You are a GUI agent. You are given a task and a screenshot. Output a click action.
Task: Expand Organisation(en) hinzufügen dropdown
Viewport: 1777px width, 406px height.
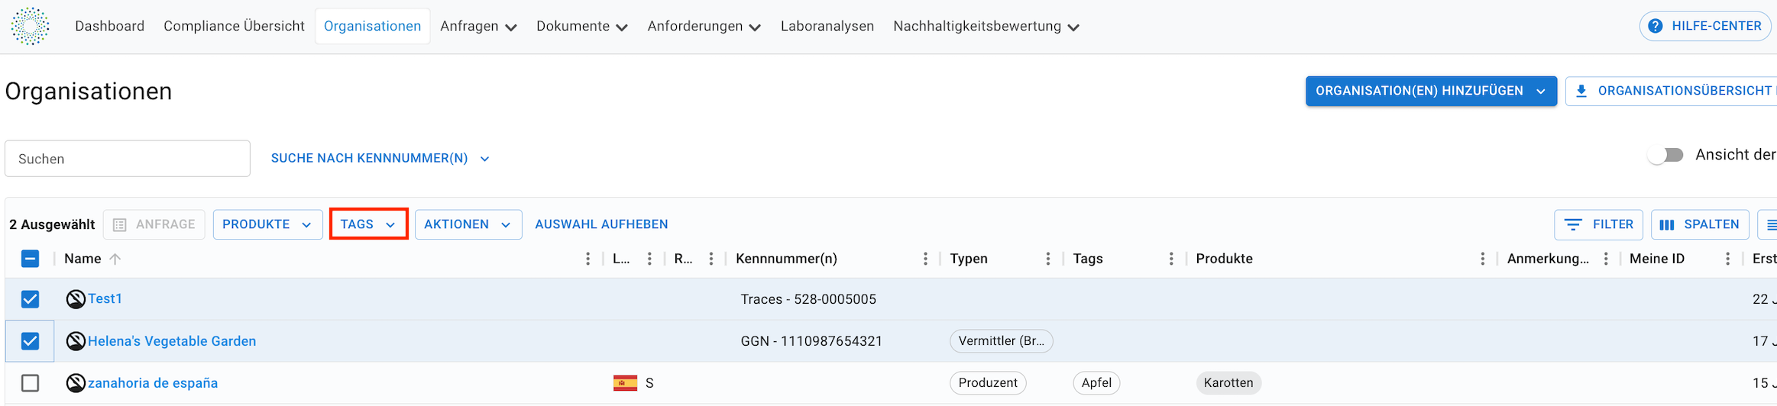pyautogui.click(x=1431, y=91)
